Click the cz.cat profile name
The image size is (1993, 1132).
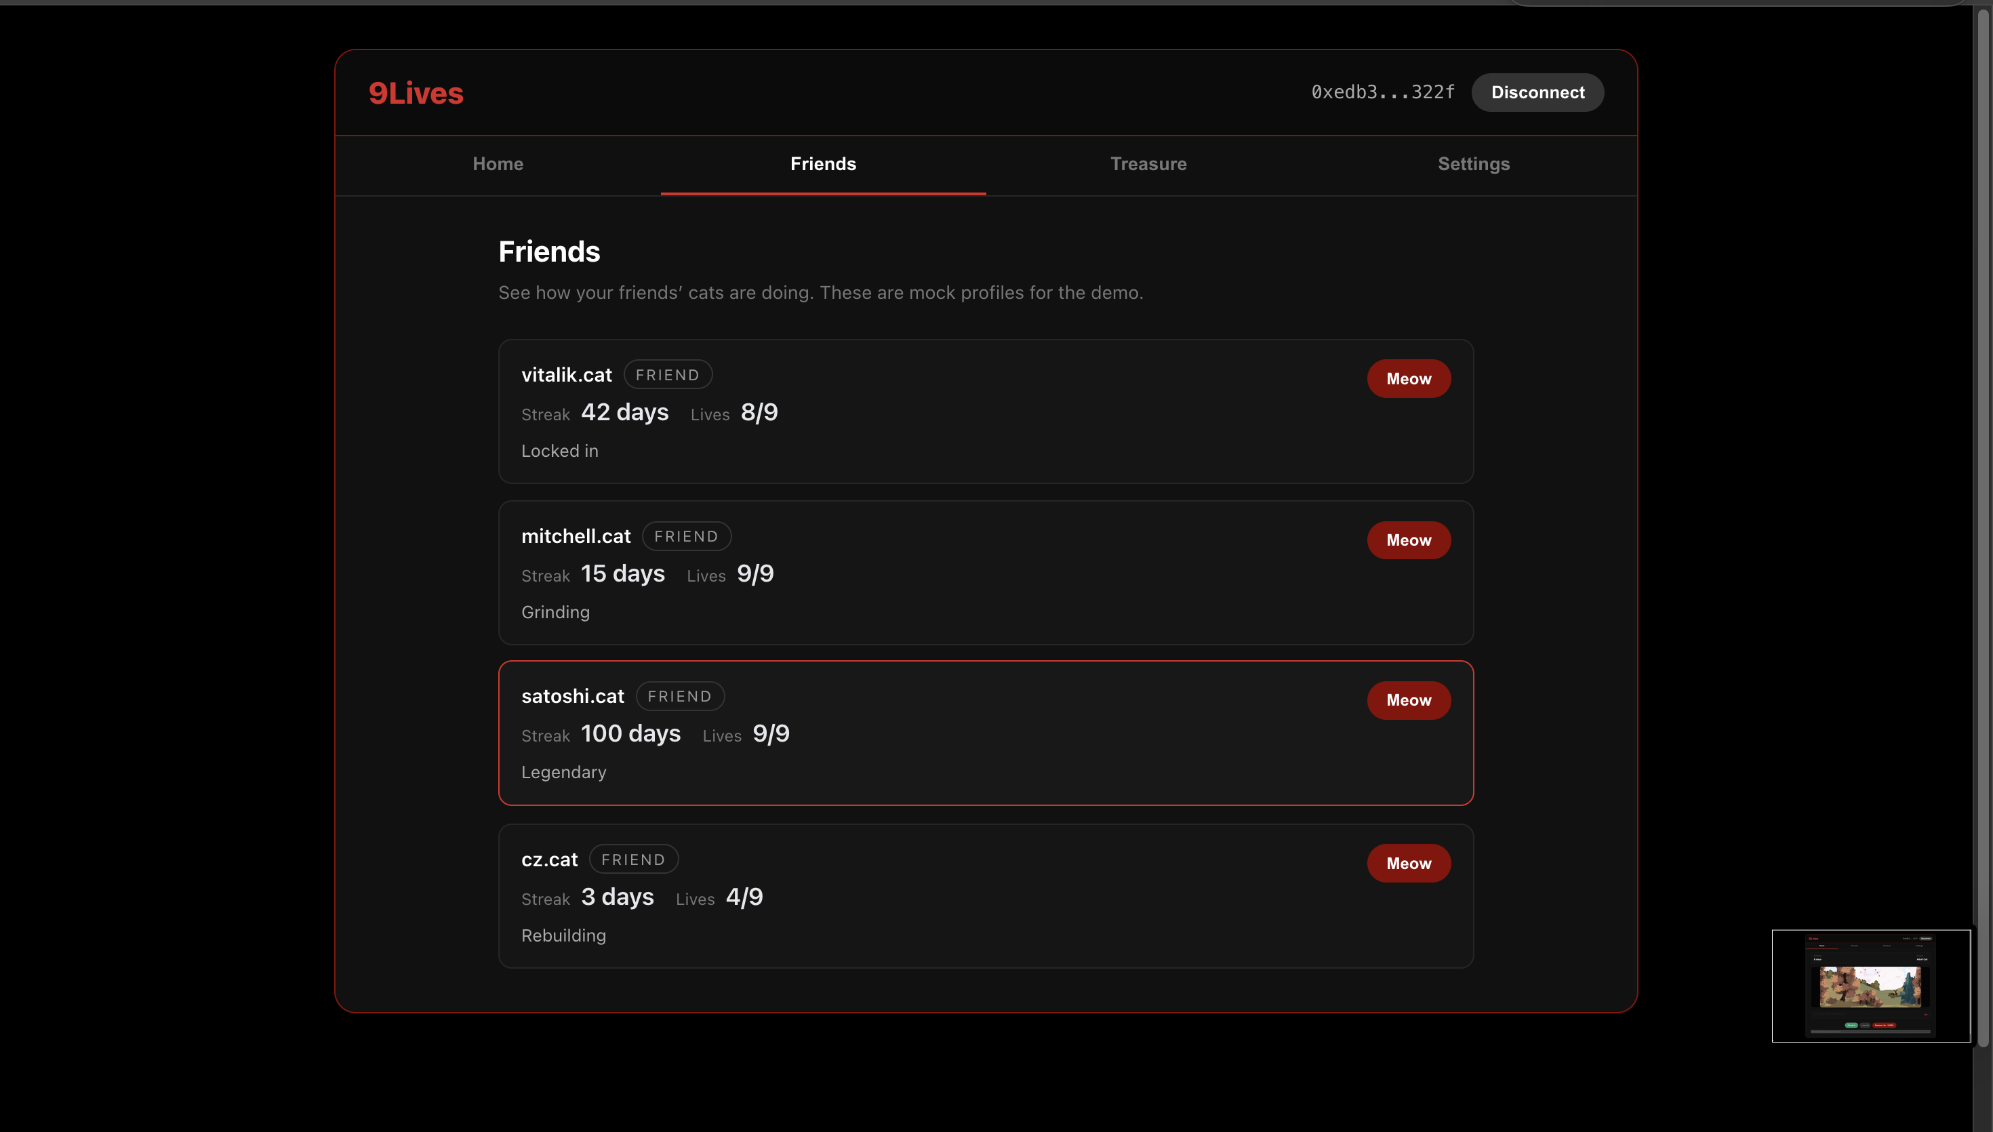[x=549, y=860]
